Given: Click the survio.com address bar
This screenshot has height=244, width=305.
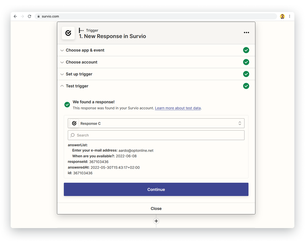Looking at the screenshot, I should 156,16.
